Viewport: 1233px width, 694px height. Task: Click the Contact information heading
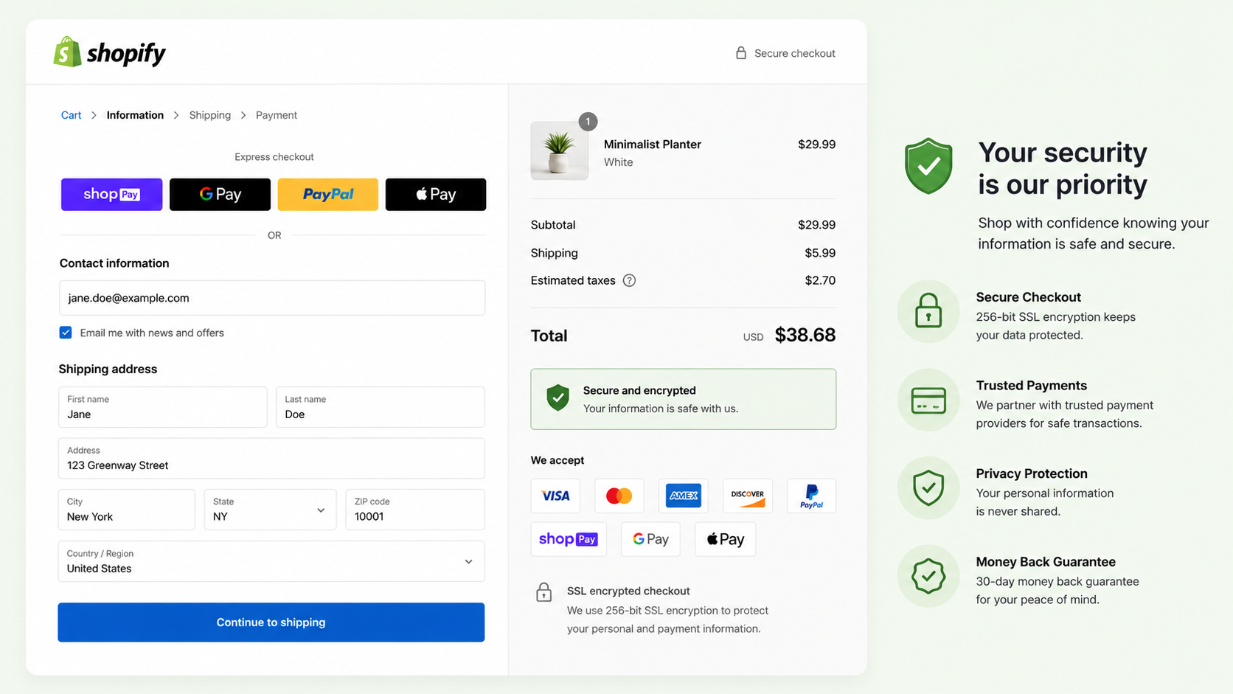[114, 263]
